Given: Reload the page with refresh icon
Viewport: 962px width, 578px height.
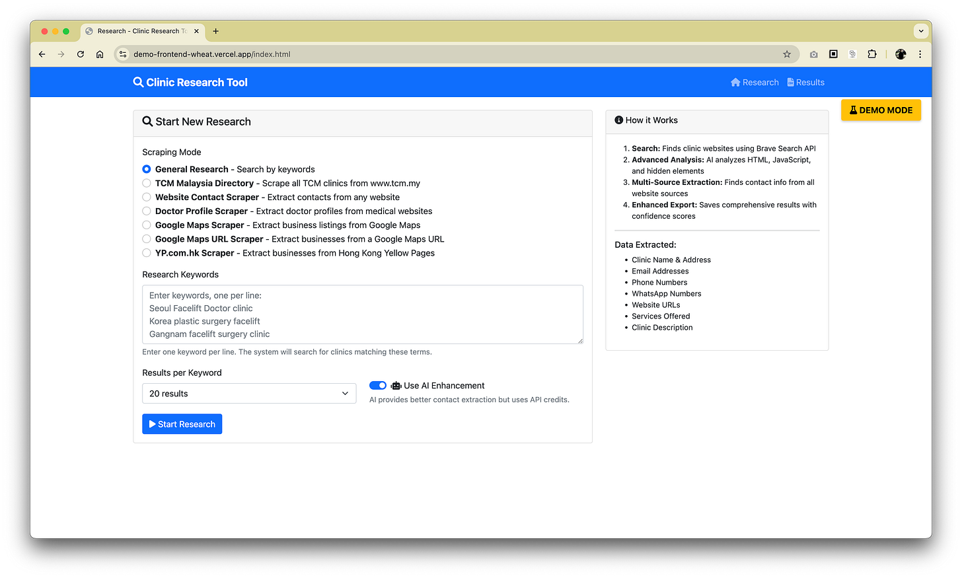Looking at the screenshot, I should [x=81, y=54].
